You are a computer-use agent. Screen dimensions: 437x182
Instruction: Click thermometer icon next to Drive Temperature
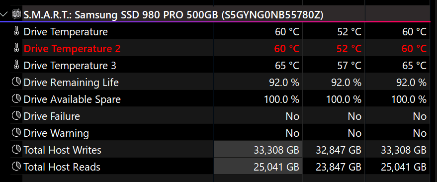pos(16,31)
